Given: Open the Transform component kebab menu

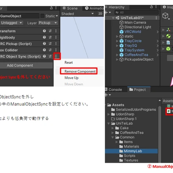Looking at the screenshot, I should pyautogui.click(x=56, y=31).
